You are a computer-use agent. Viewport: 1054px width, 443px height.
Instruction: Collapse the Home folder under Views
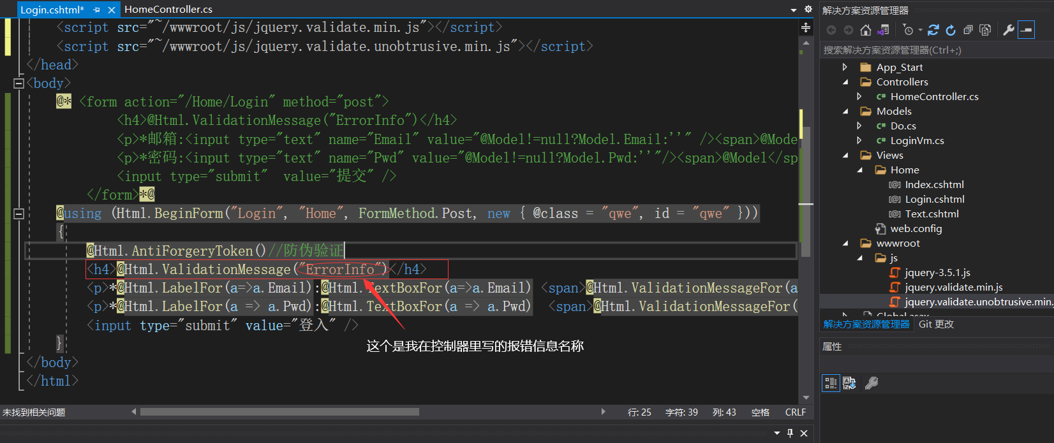tap(859, 170)
